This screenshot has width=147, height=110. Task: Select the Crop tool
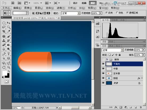point(4,31)
